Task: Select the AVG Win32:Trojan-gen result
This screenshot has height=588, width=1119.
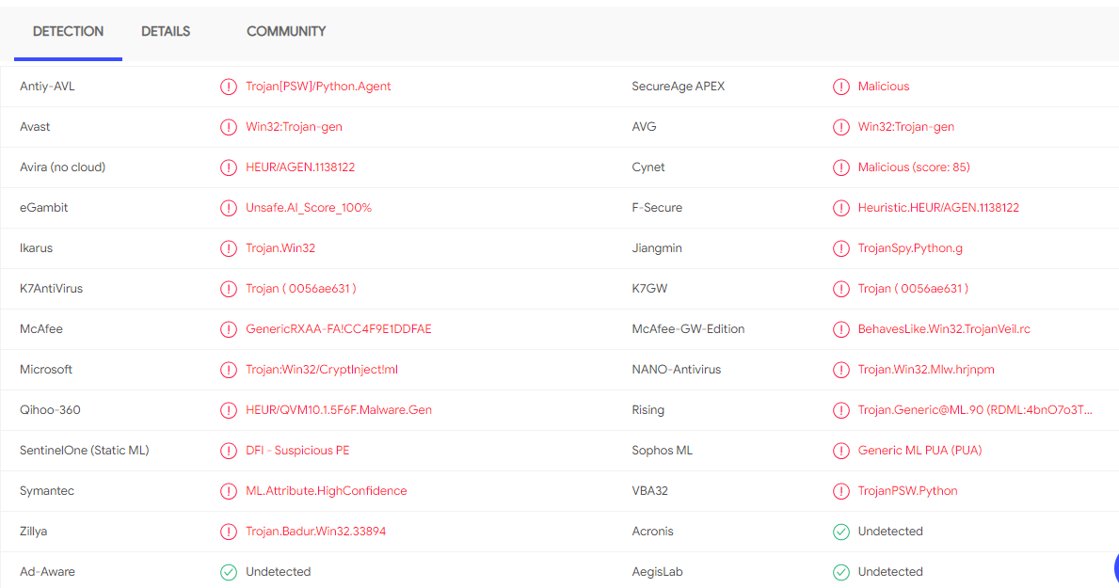Action: (906, 127)
